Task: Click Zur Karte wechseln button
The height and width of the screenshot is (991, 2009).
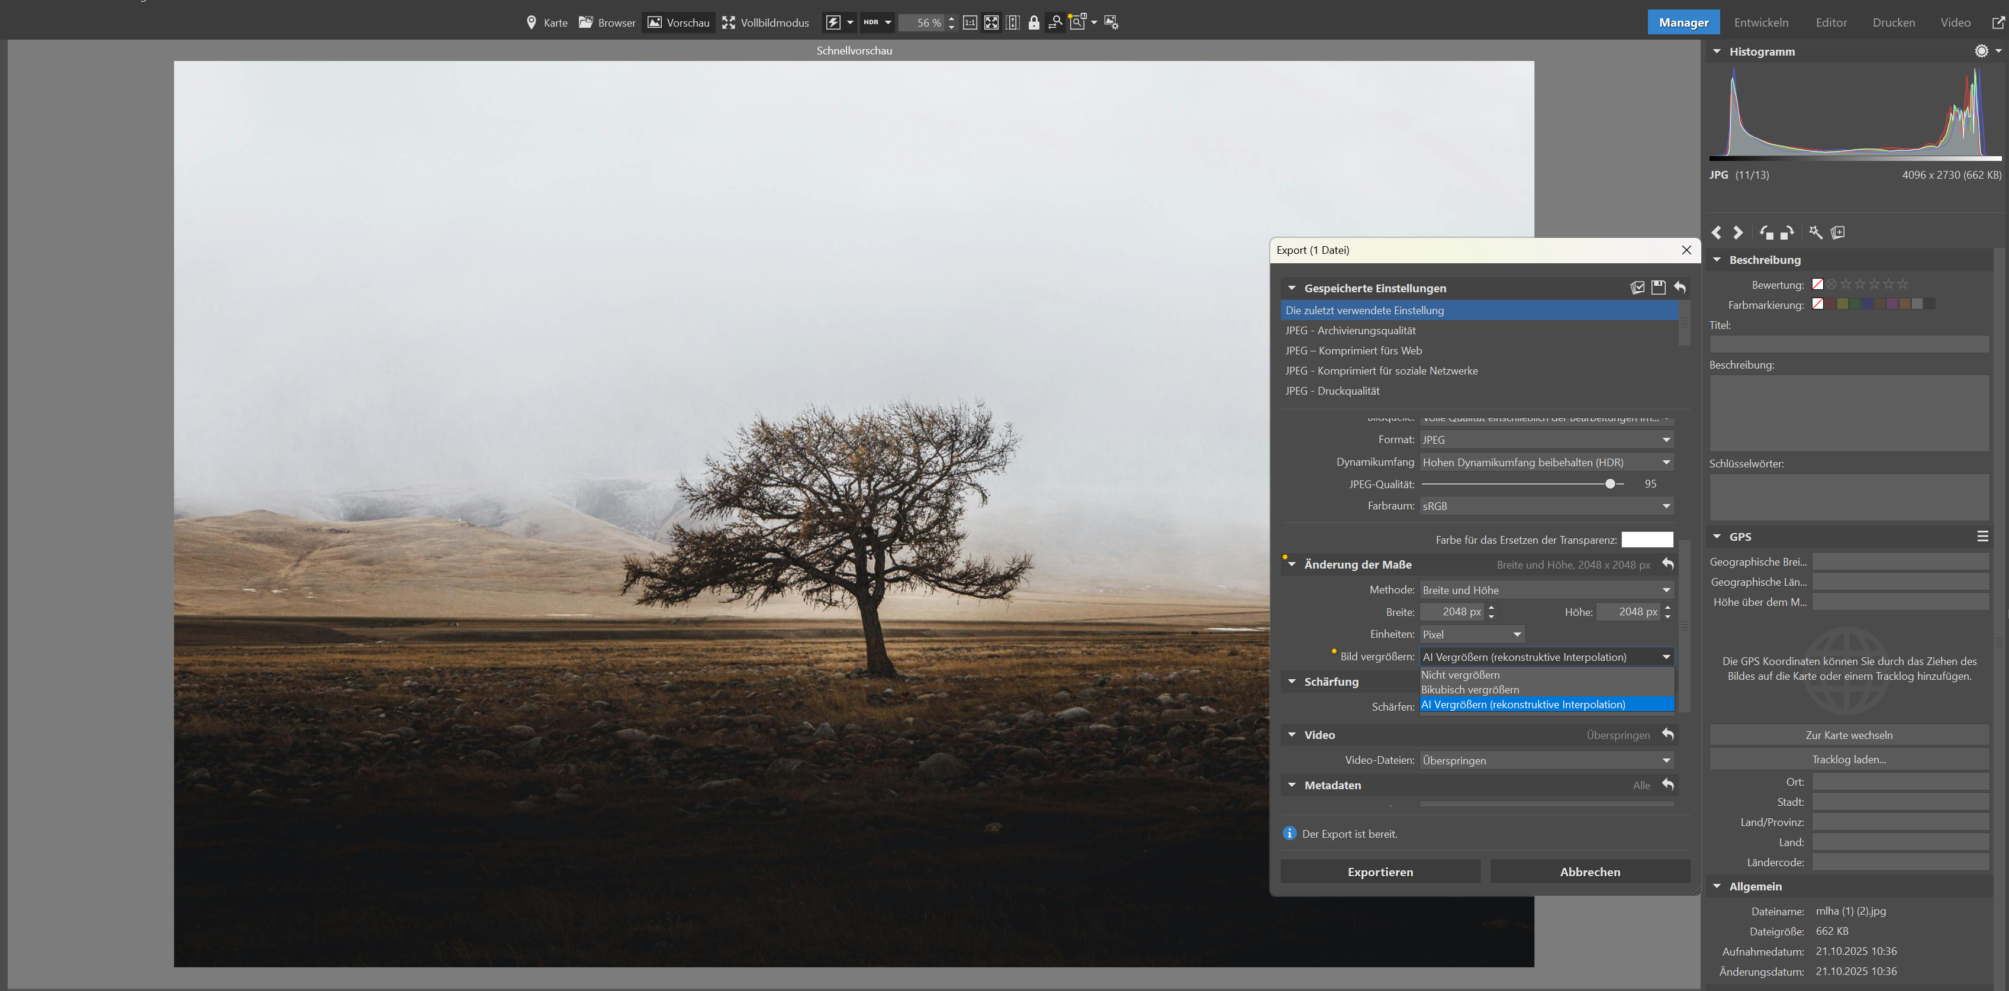Action: [1849, 735]
